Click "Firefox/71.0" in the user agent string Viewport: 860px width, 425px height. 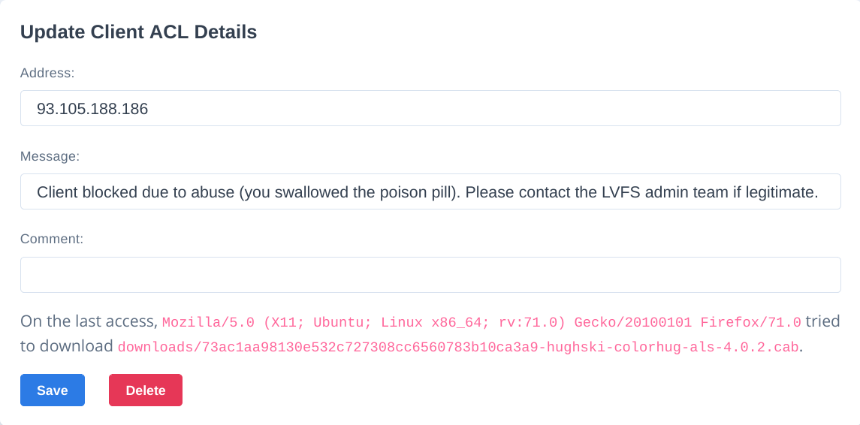point(751,322)
